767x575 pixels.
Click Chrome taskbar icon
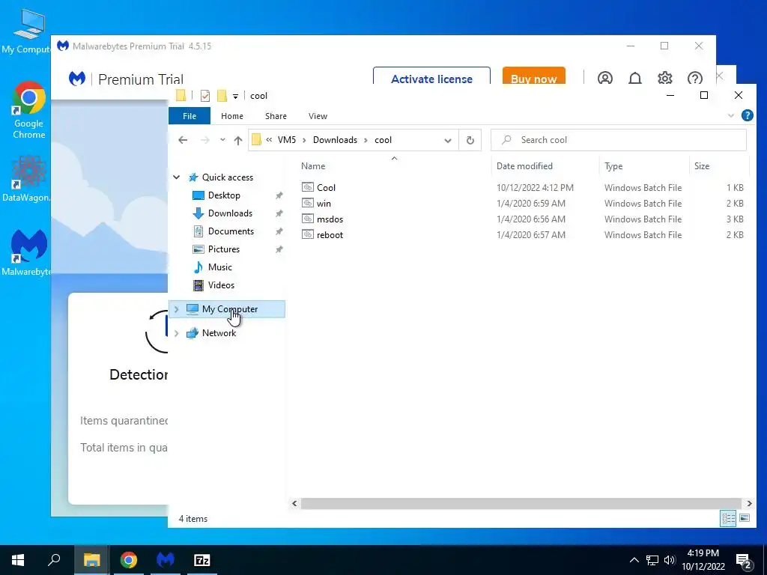pyautogui.click(x=129, y=560)
